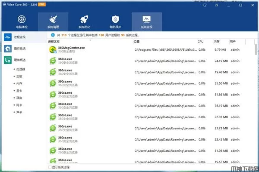Viewport: 259px width, 172px height.
Task: Click the 360se.exe icon in 51.86 MB row
Action: coord(53,95)
